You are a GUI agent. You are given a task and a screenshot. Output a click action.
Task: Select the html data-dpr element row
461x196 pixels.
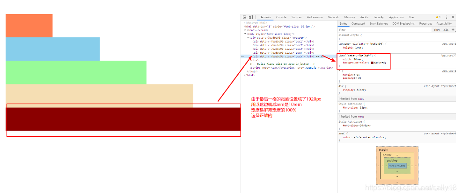pos(279,26)
